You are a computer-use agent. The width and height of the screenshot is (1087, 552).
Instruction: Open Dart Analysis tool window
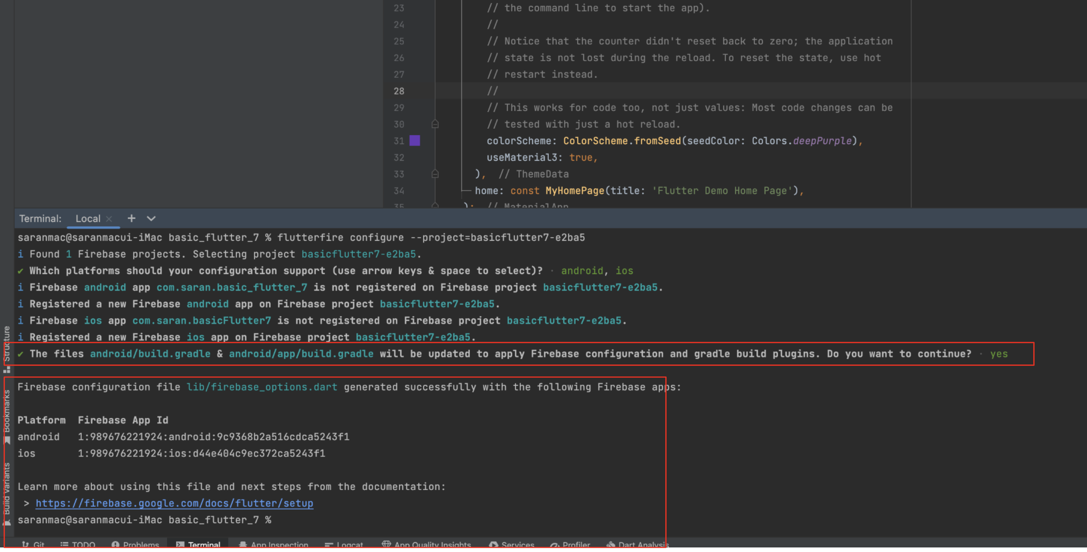(638, 545)
